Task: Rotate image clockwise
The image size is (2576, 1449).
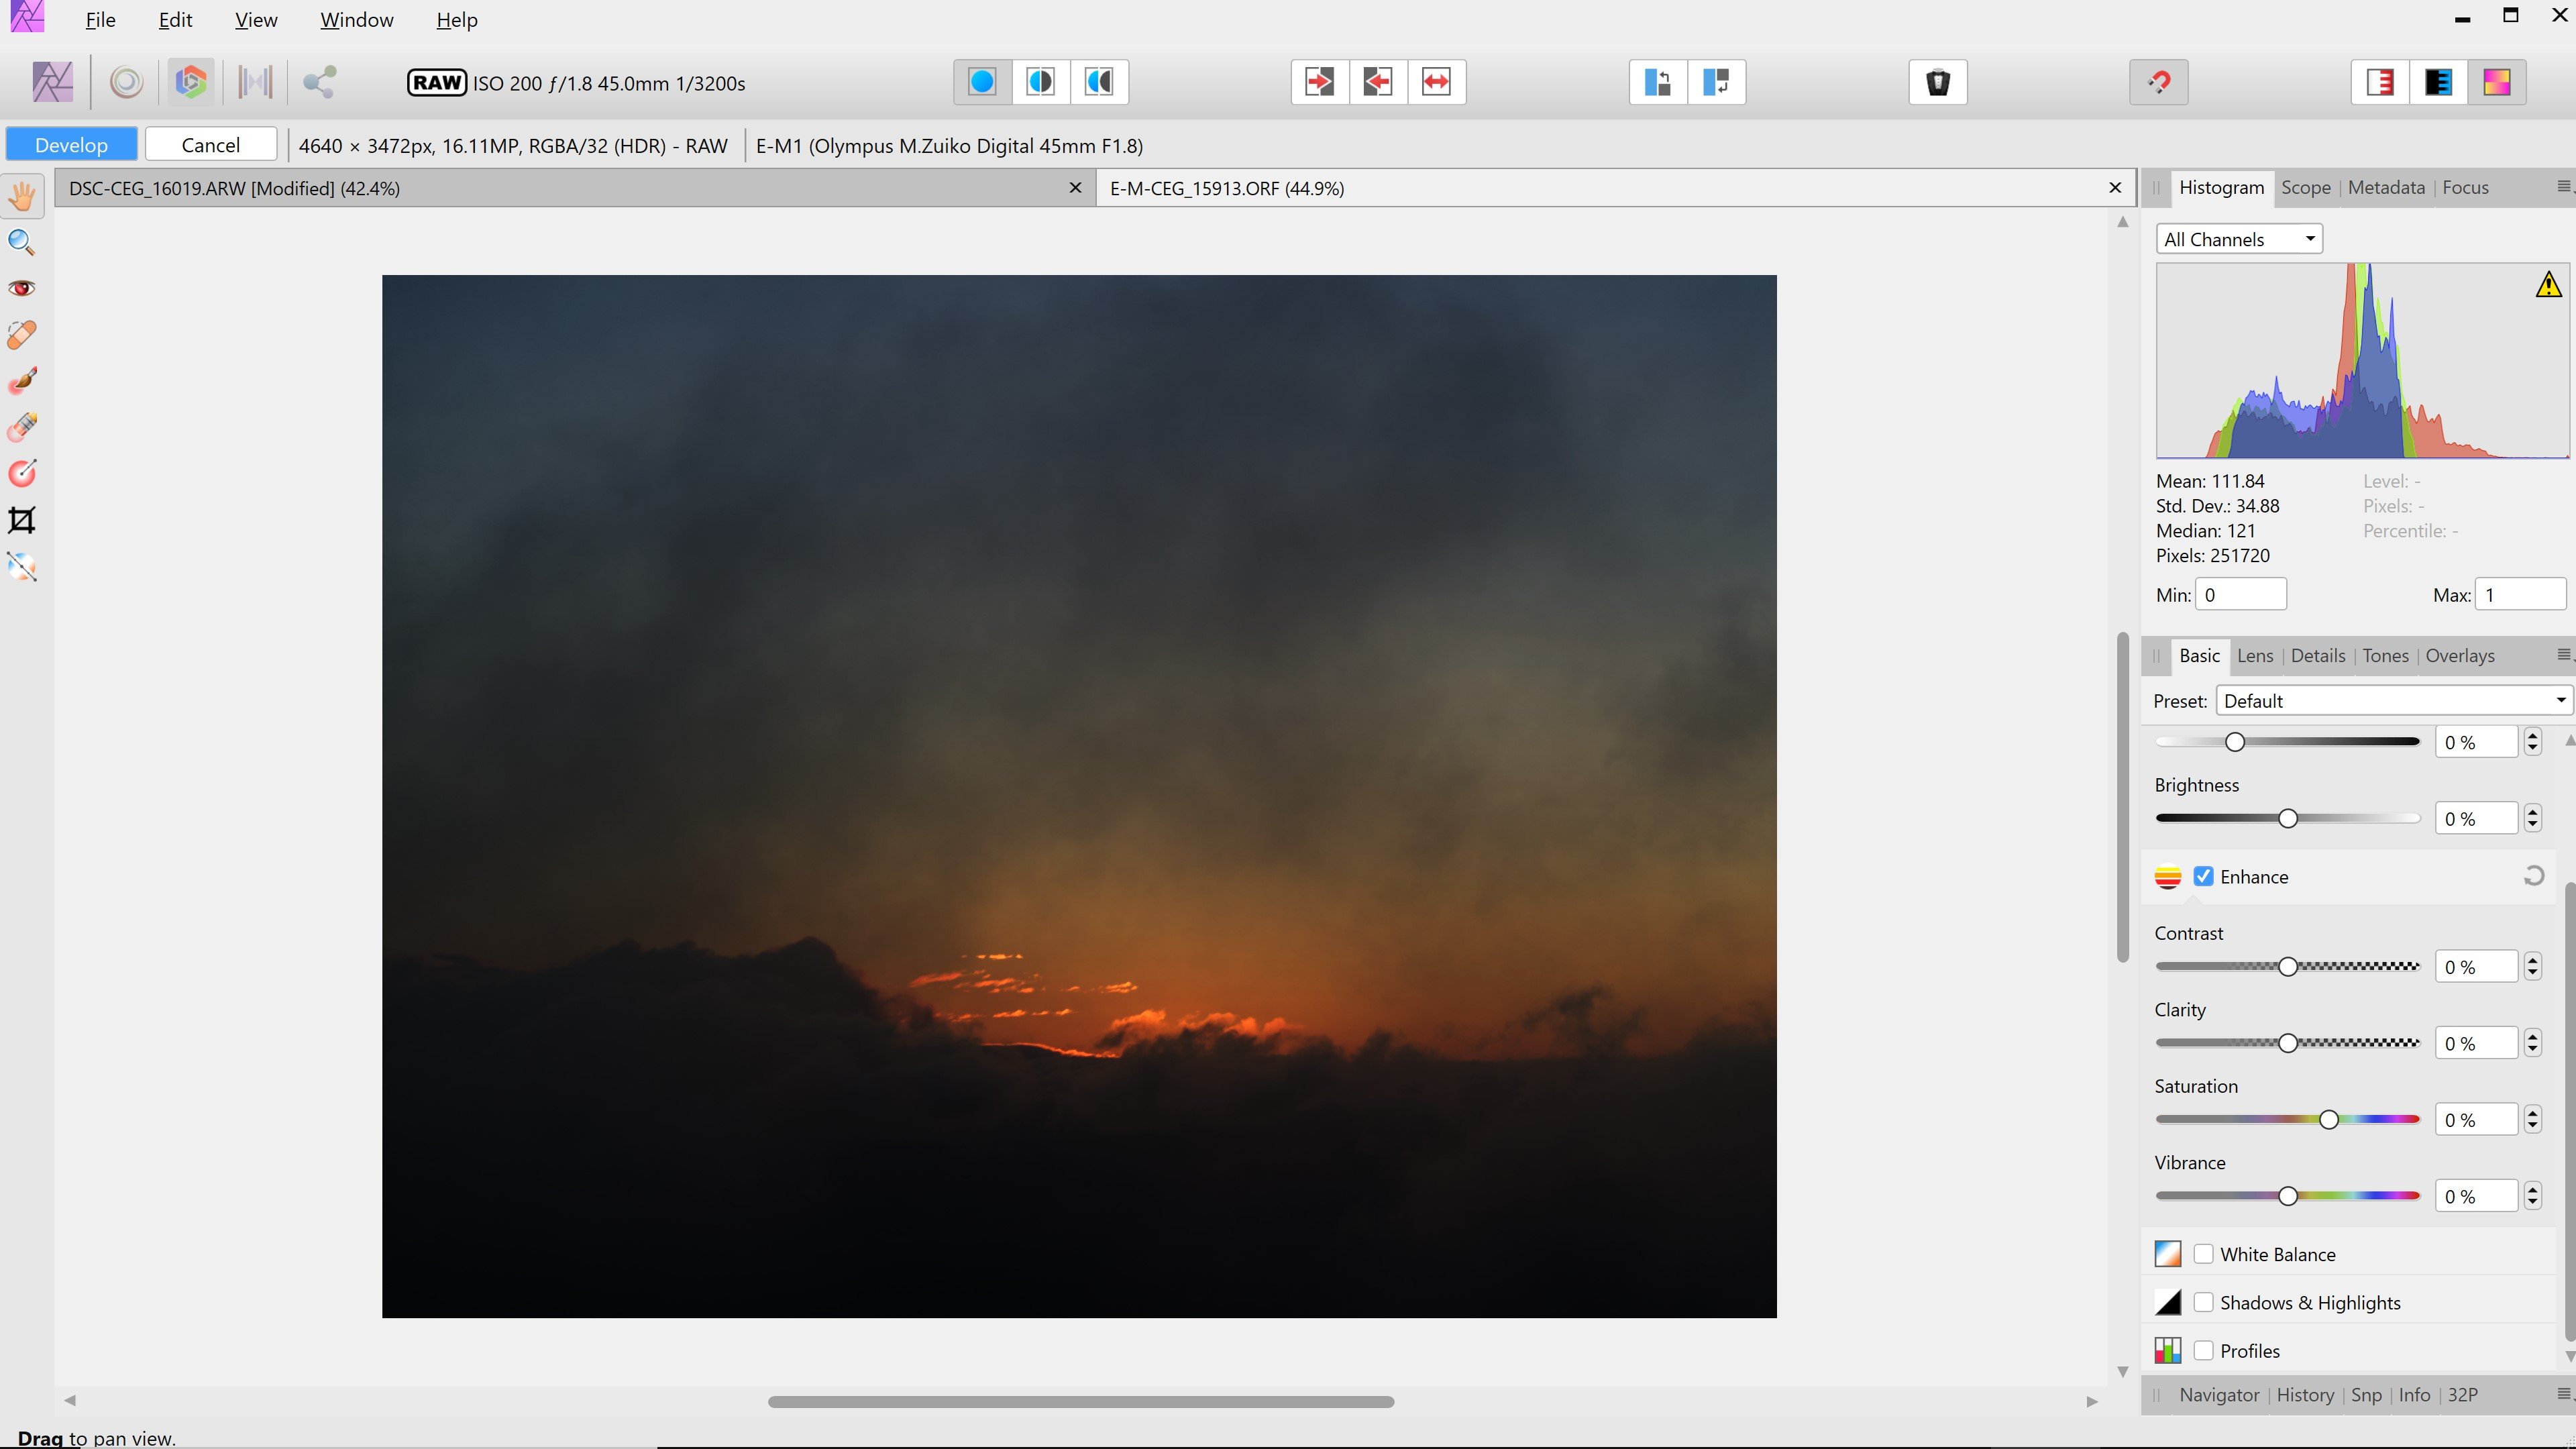Action: [x=1717, y=82]
